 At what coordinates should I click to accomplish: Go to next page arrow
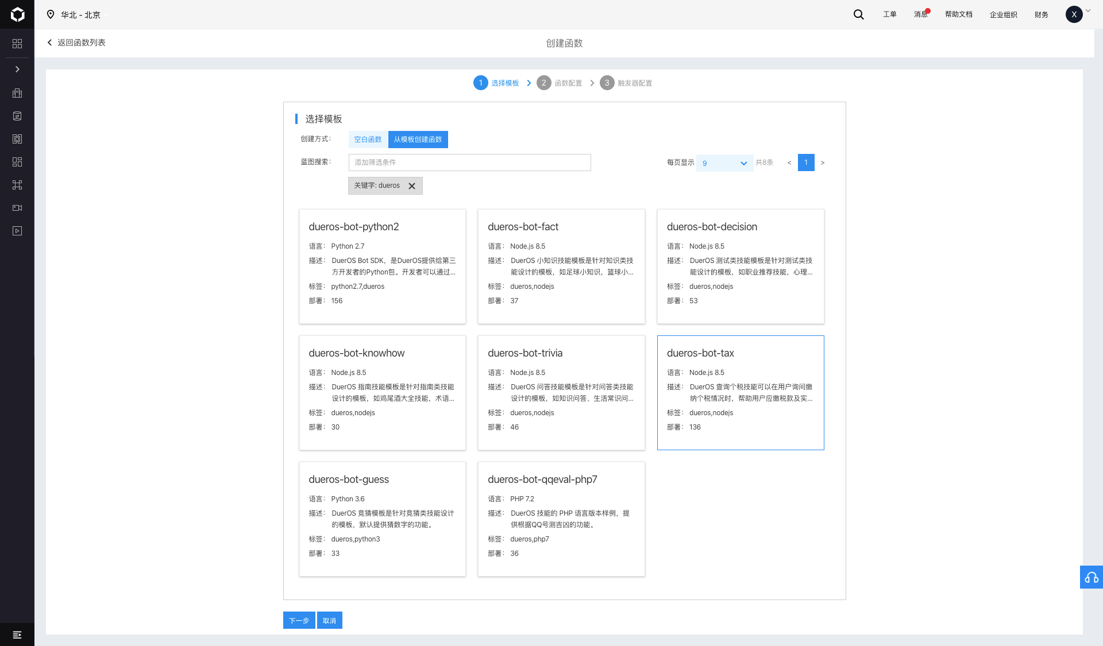823,163
